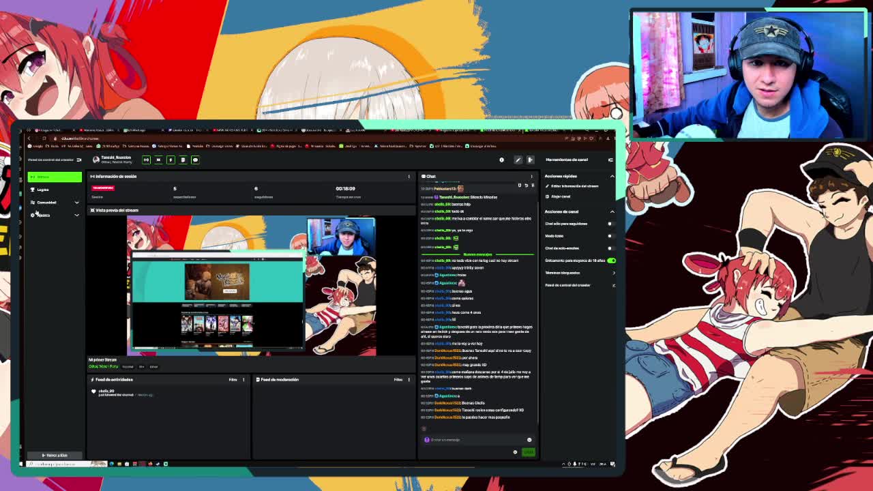Disable the age 18 restriction switch
Viewport: 873px width, 491px height.
tap(611, 261)
